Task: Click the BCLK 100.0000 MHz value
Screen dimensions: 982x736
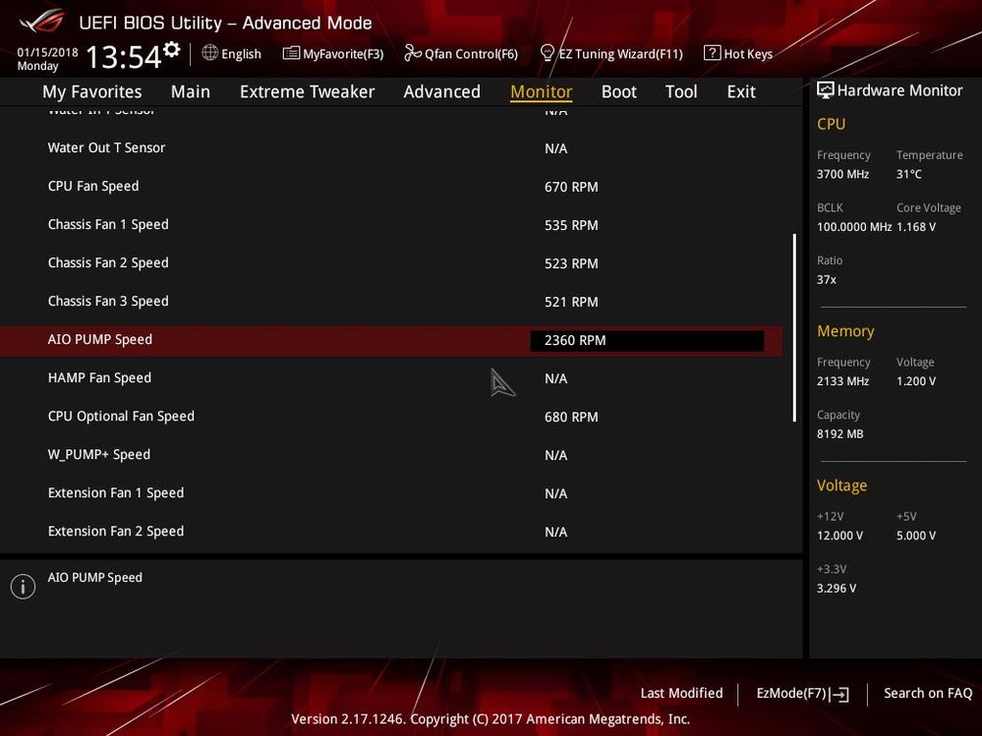Action: [853, 227]
